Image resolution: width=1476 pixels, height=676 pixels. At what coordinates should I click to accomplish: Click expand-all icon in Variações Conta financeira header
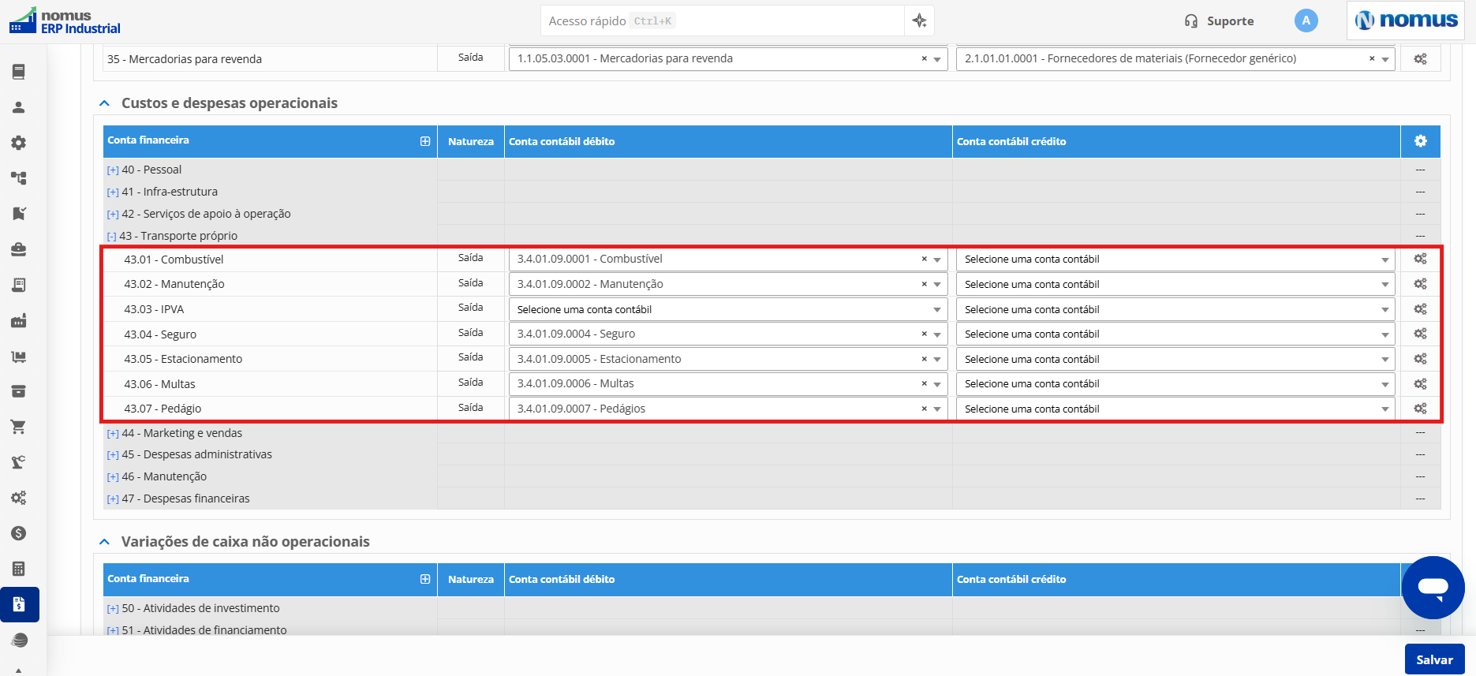coord(425,579)
